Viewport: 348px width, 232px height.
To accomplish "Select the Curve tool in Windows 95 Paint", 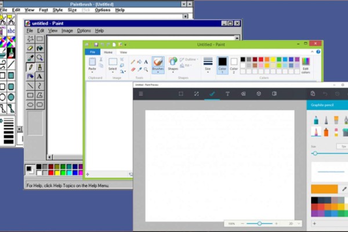I will [x=39, y=85].
